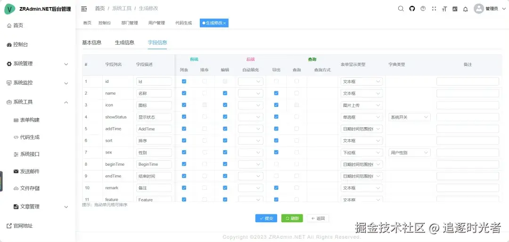Open the dictionary type dropdown showing 用户性别
The width and height of the screenshot is (509, 242).
410,153
